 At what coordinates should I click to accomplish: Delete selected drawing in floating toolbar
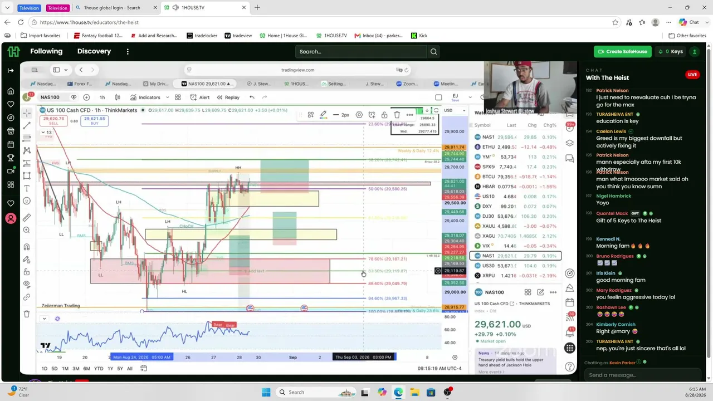point(397,115)
